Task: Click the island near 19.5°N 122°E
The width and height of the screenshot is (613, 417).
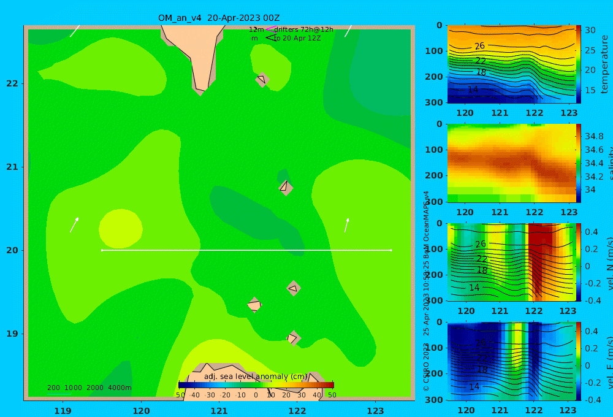Action: click(293, 289)
